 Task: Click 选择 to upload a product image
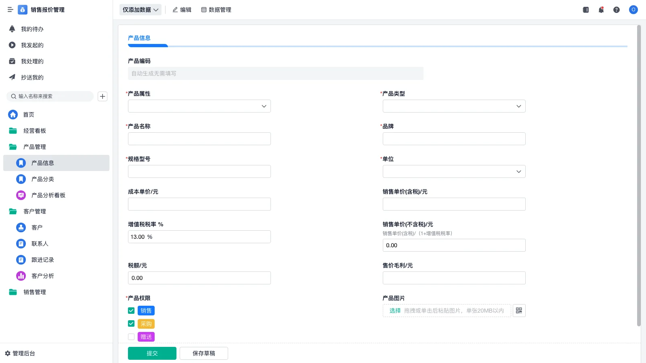point(395,311)
